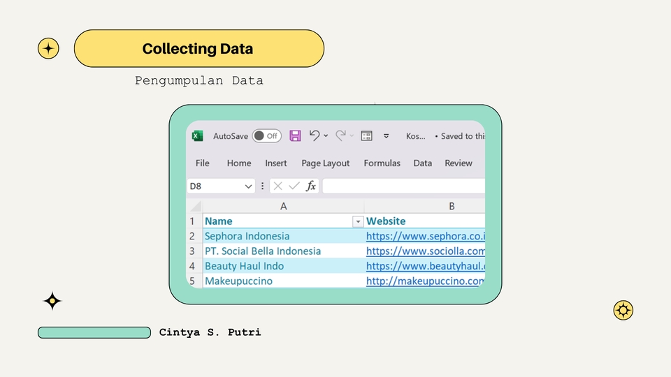Click the Redo arrow icon

[340, 135]
